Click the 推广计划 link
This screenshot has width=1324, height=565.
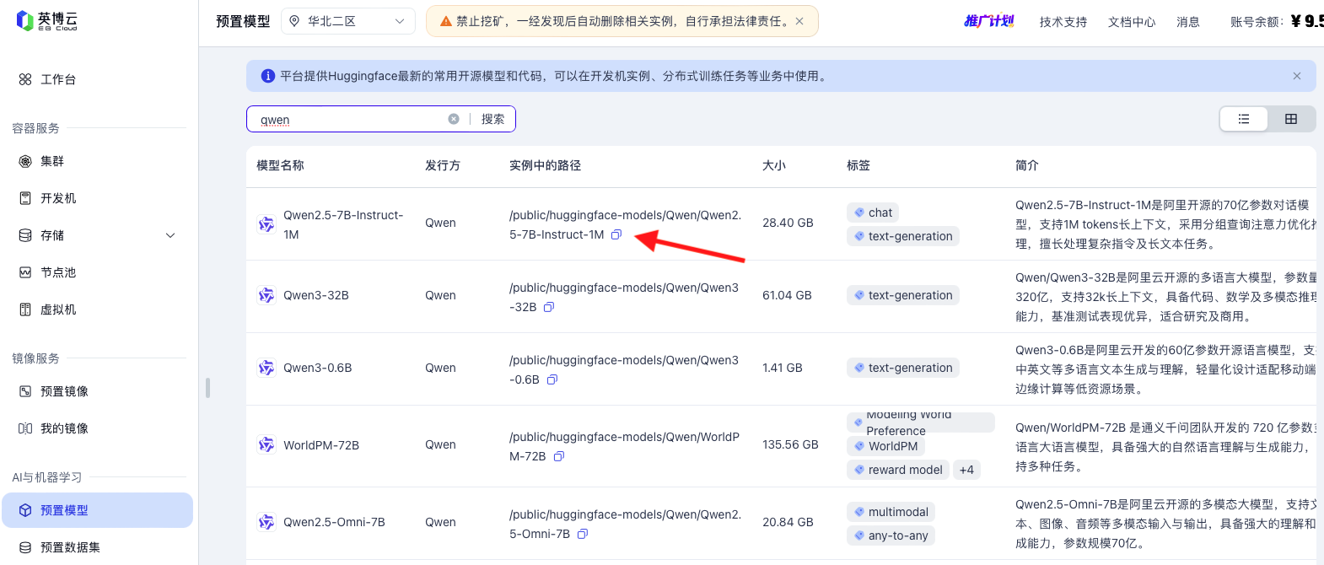(x=989, y=21)
